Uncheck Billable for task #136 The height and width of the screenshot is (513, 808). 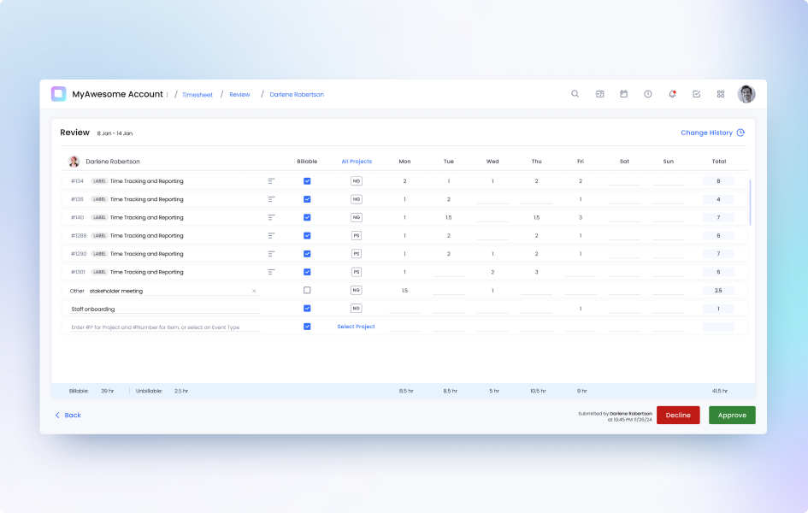pos(307,199)
